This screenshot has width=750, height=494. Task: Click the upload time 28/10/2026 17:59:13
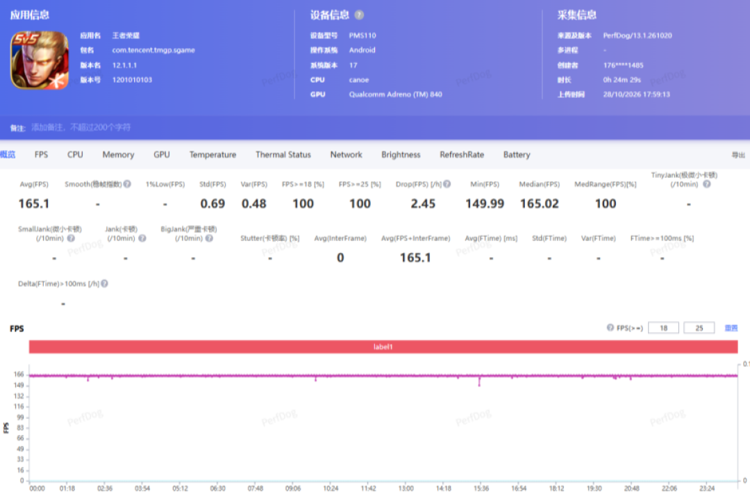point(636,94)
